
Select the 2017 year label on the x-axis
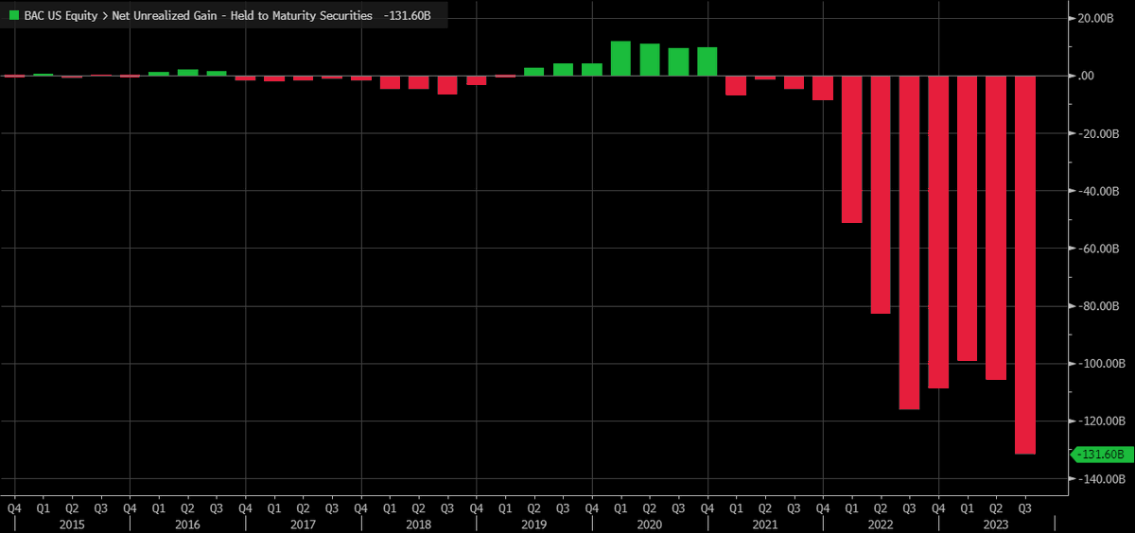(303, 523)
